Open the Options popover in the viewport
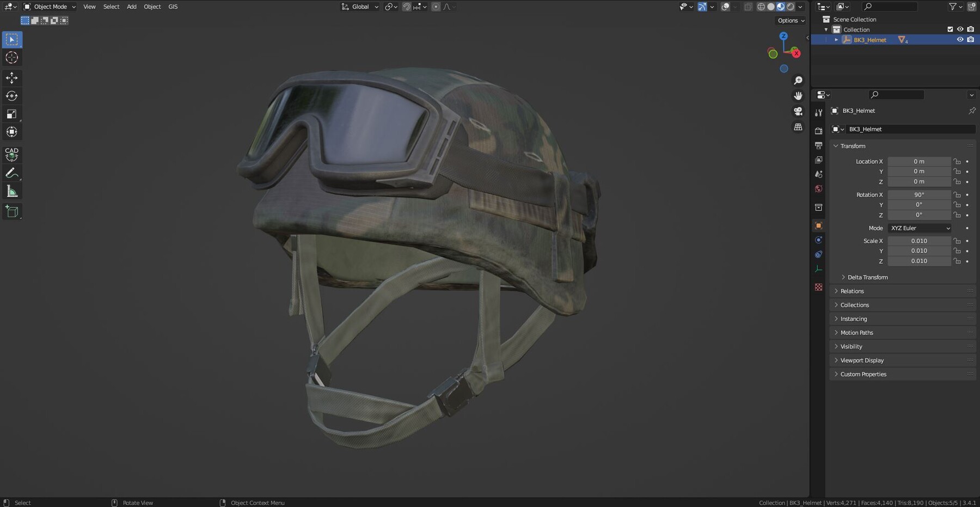 789,20
